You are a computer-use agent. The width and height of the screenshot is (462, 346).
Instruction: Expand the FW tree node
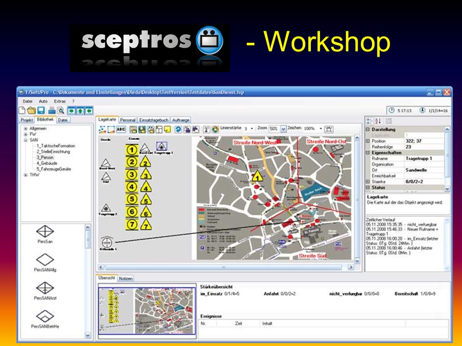pos(26,134)
